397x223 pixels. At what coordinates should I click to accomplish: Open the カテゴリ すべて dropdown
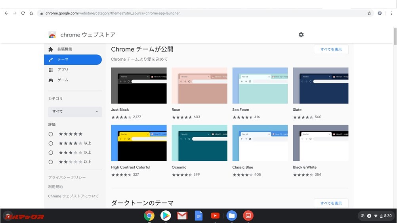75,111
